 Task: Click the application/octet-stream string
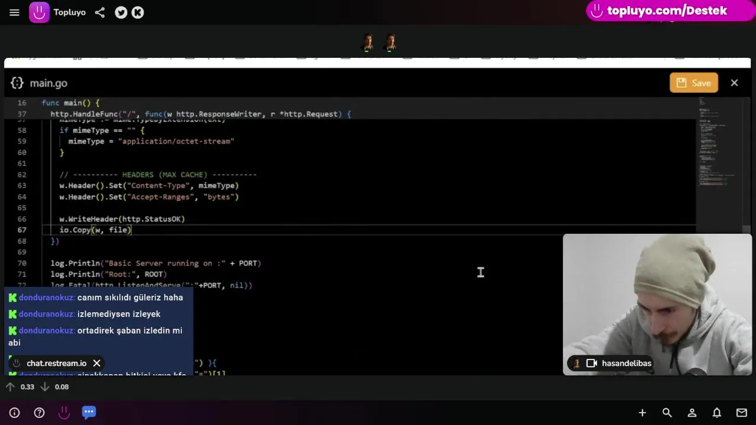178,141
